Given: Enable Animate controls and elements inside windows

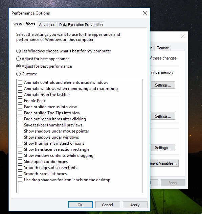Looking at the screenshot, I should coord(20,82).
